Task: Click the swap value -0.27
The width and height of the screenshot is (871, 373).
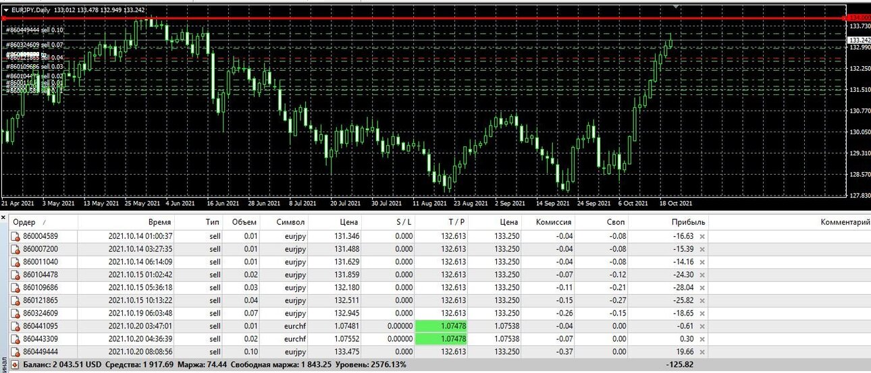Action: click(617, 301)
